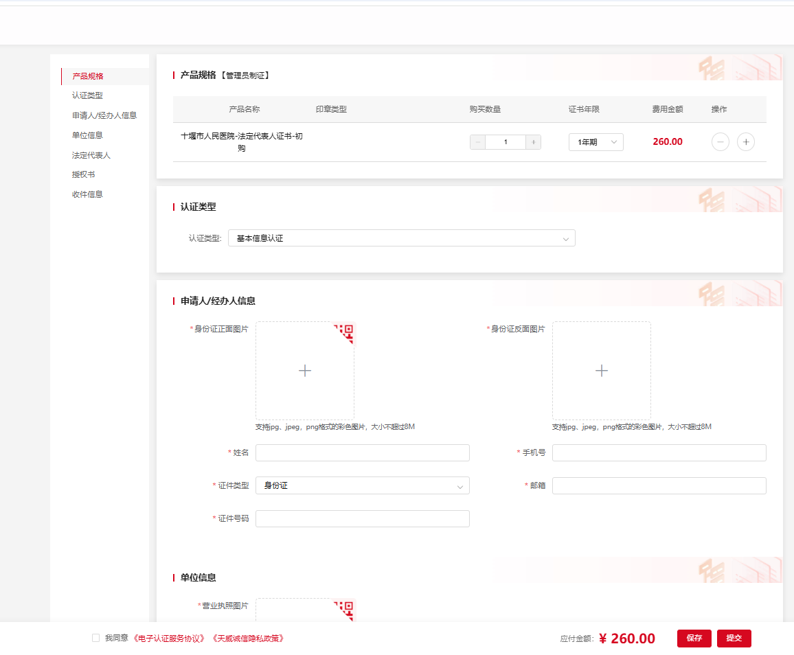This screenshot has height=655, width=794.
Task: Increase purchase quantity with plus stepper
Action: pos(534,142)
